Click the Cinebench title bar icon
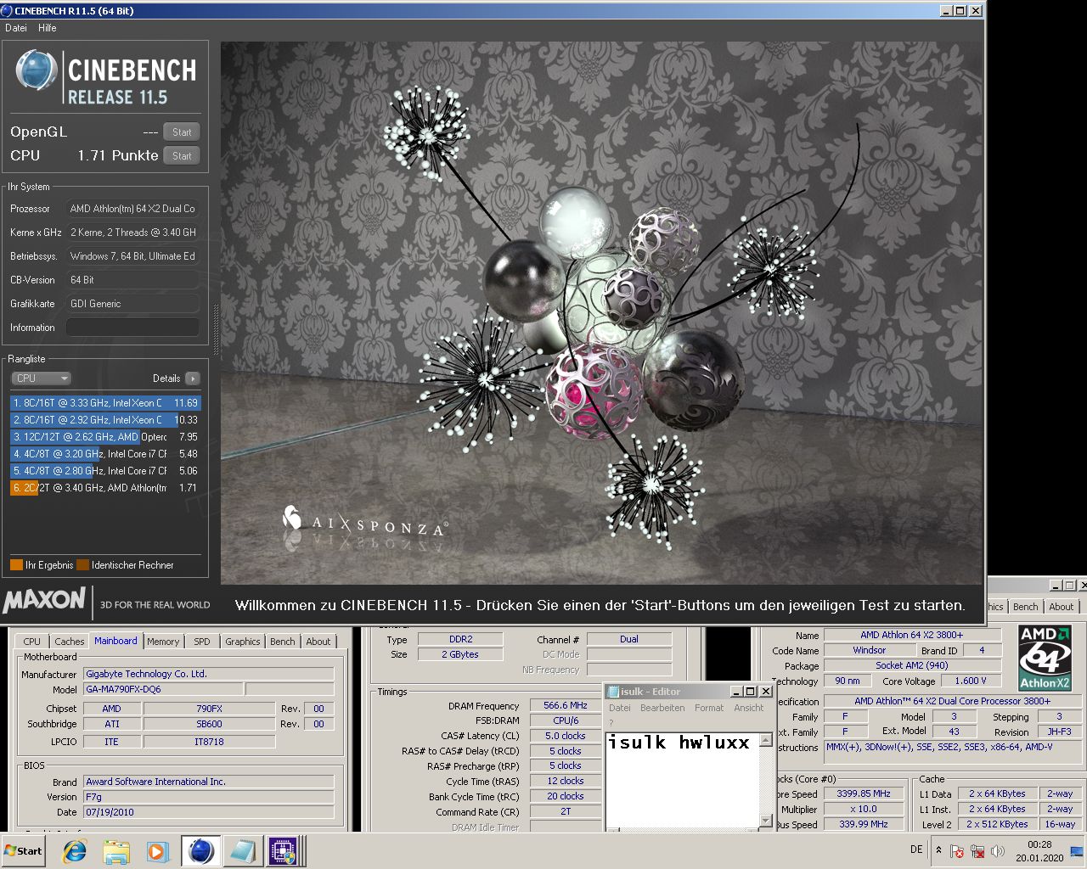The height and width of the screenshot is (869, 1087). [x=8, y=11]
